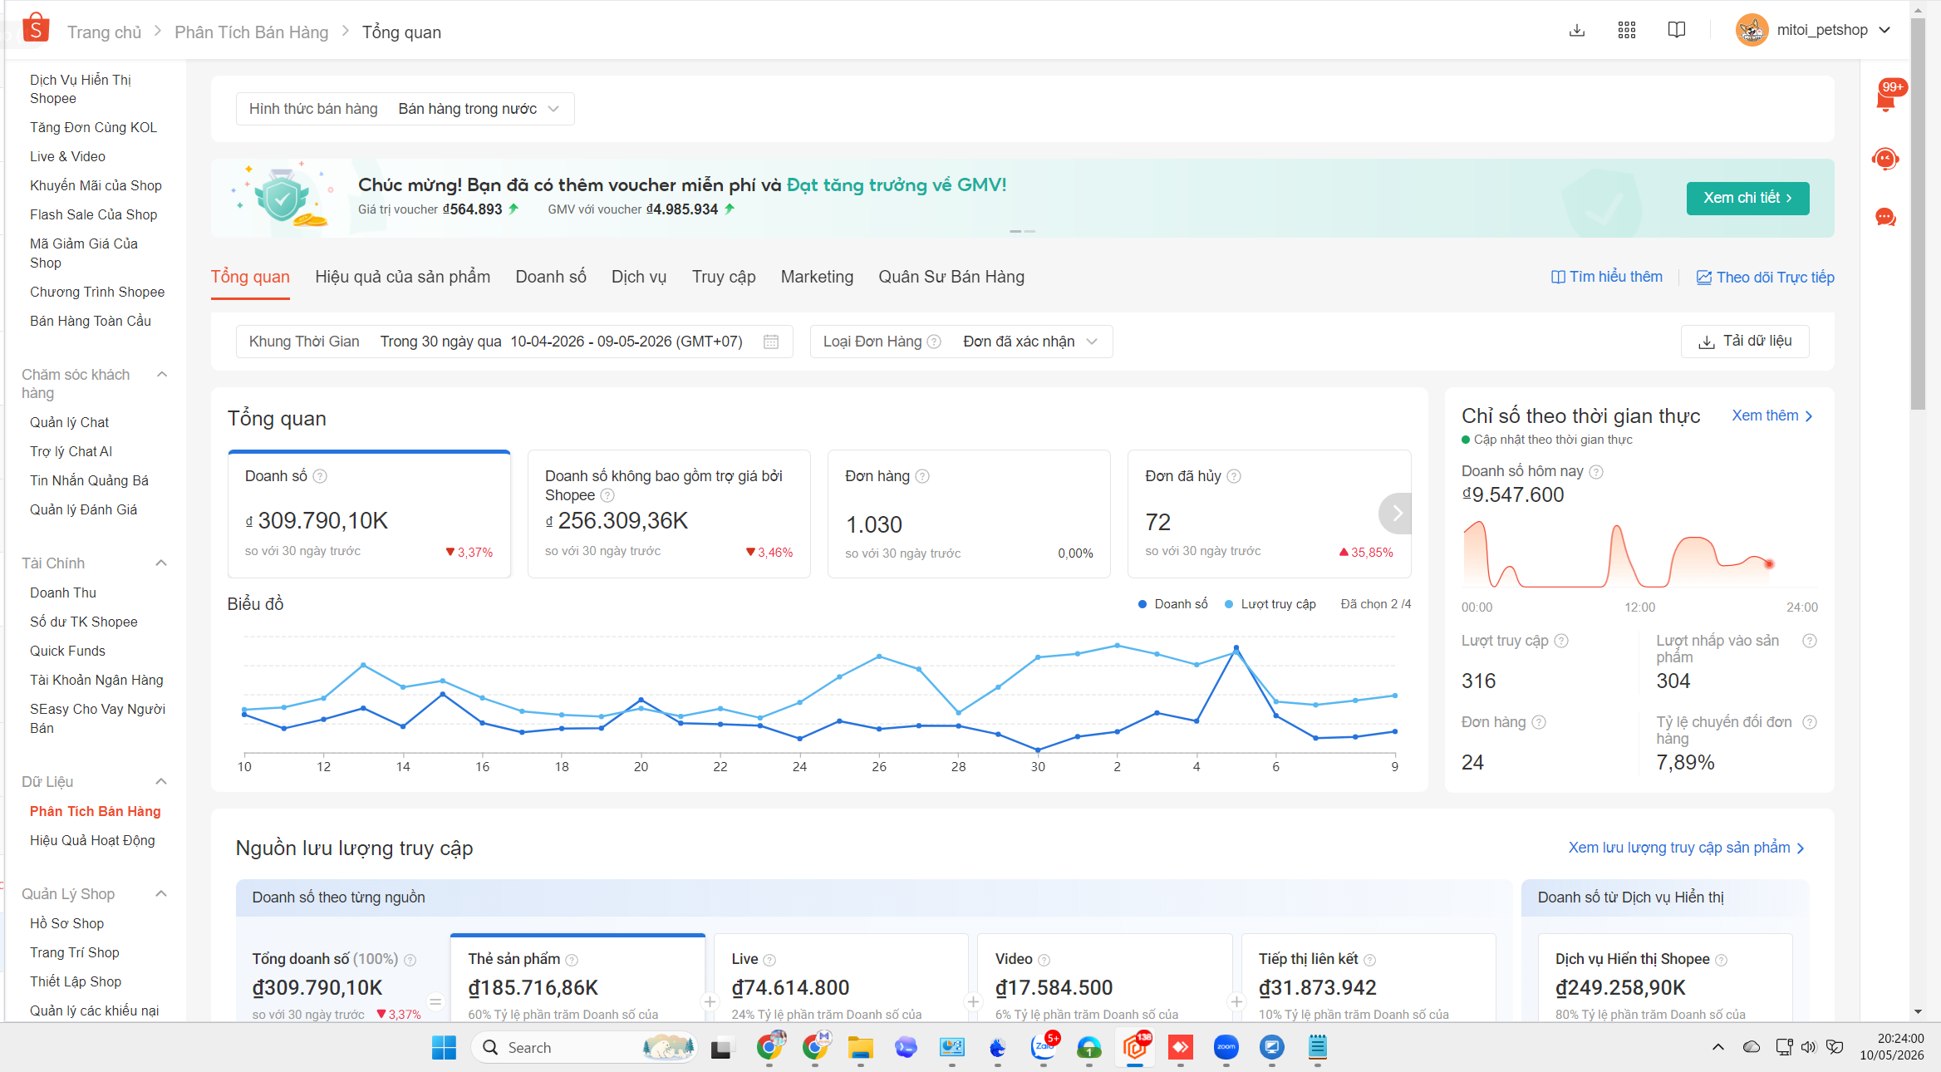The image size is (1941, 1072).
Task: Open Zoom from the Windows taskbar
Action: pyautogui.click(x=1226, y=1047)
